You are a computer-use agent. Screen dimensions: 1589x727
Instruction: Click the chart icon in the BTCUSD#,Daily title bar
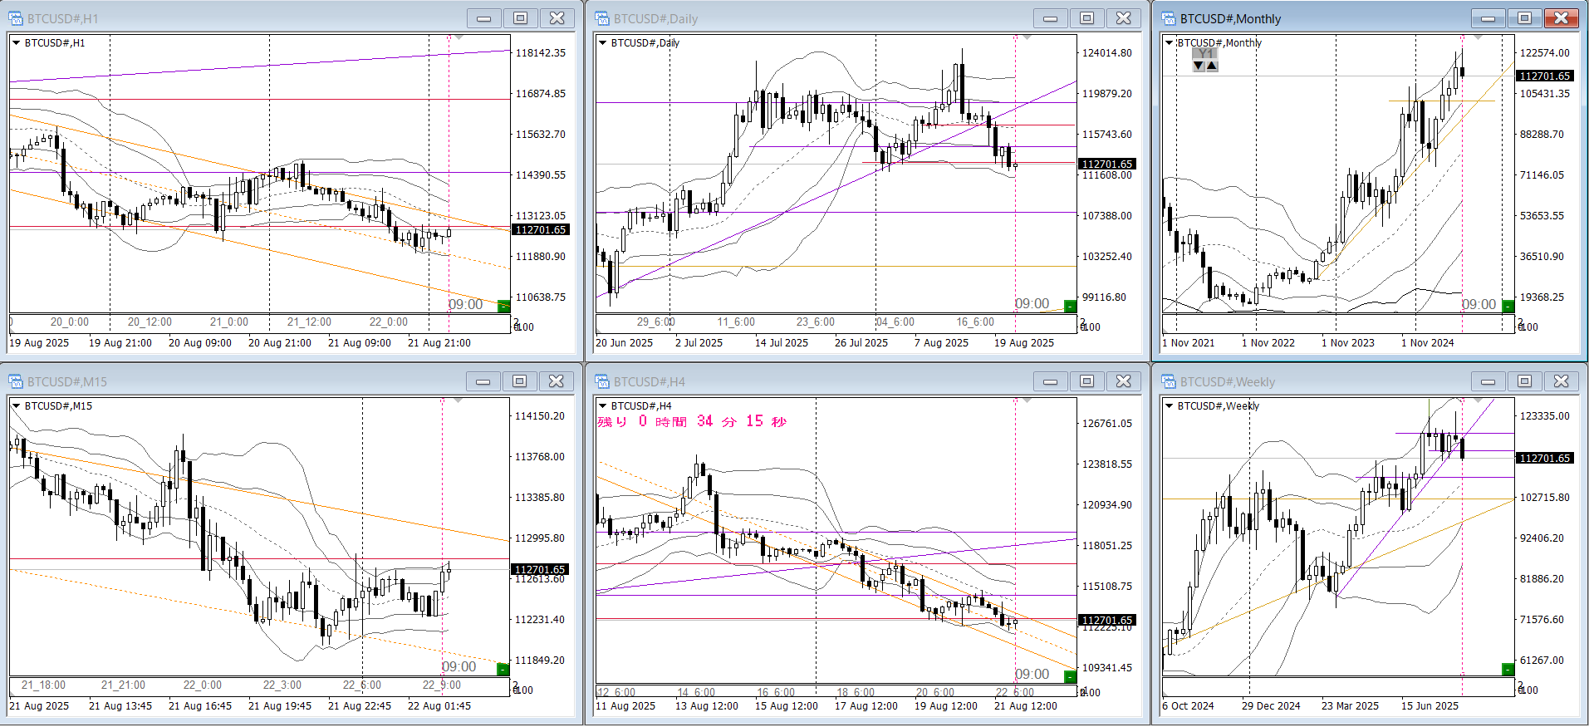point(603,18)
